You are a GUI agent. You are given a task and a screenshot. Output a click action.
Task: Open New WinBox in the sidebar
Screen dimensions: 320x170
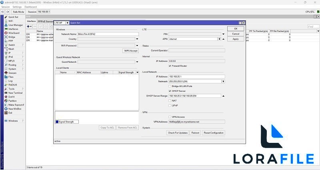15,109
